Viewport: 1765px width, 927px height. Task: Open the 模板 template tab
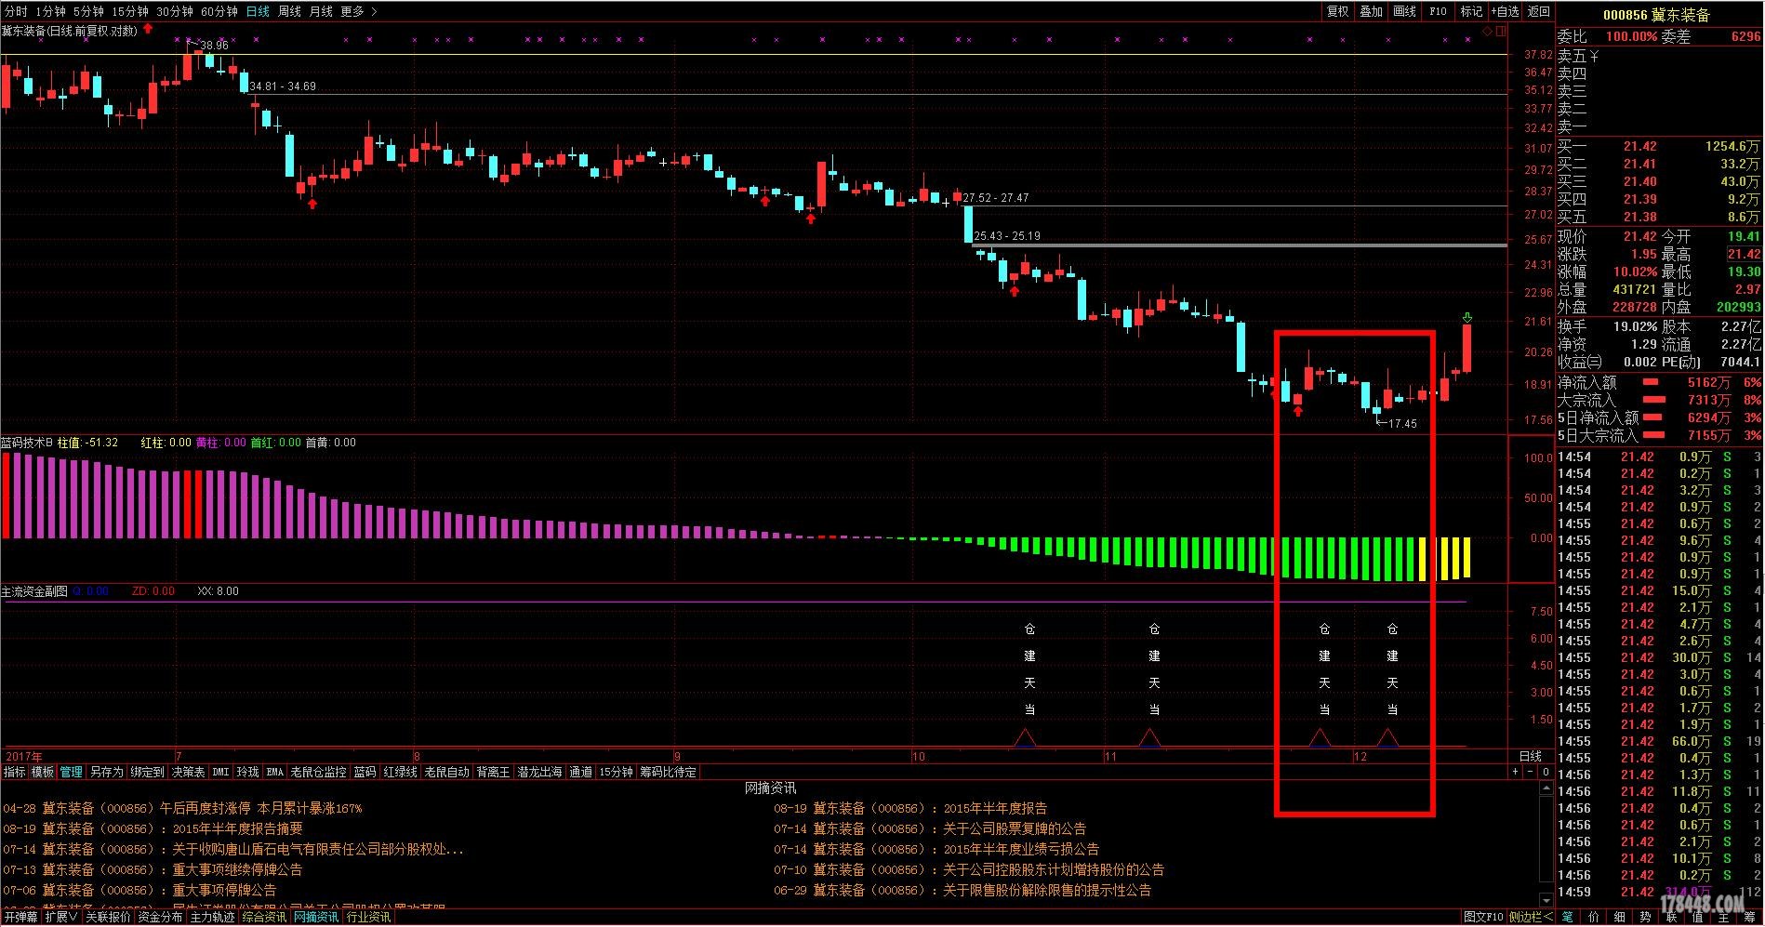click(42, 772)
